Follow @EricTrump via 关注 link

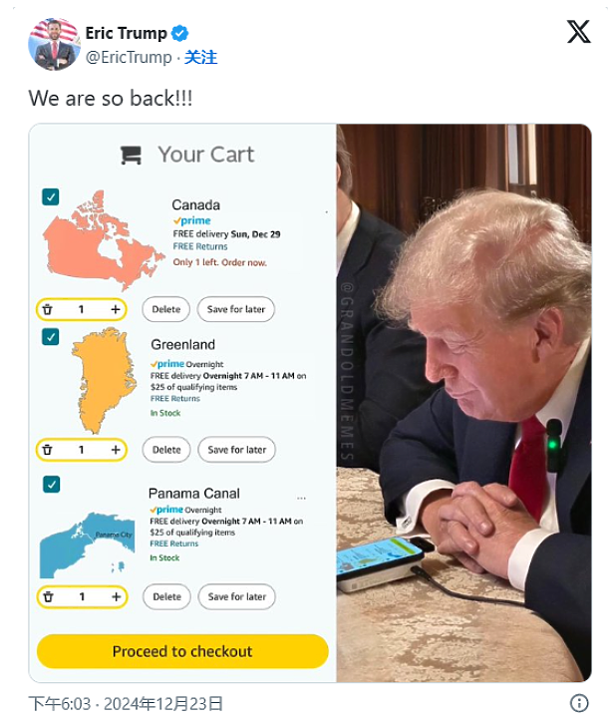[200, 57]
